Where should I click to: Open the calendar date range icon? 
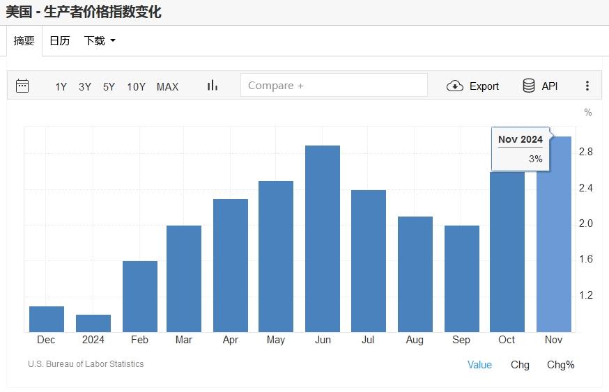[22, 86]
